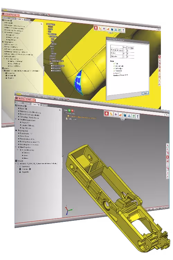Click the orange bar-chart icon in the lower window toolbar
Viewport: 173px width, 260px height.
click(x=120, y=115)
